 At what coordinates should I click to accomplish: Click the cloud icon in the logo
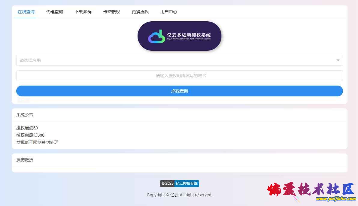[x=156, y=37]
